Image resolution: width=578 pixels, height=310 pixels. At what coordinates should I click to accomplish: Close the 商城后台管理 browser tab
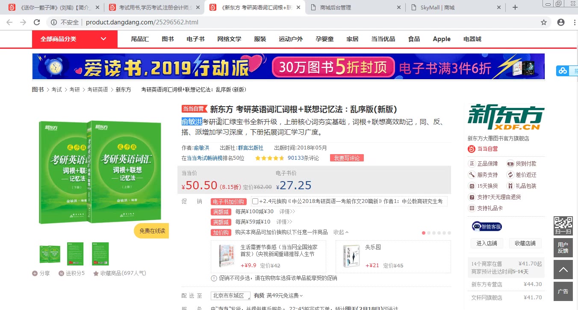399,8
